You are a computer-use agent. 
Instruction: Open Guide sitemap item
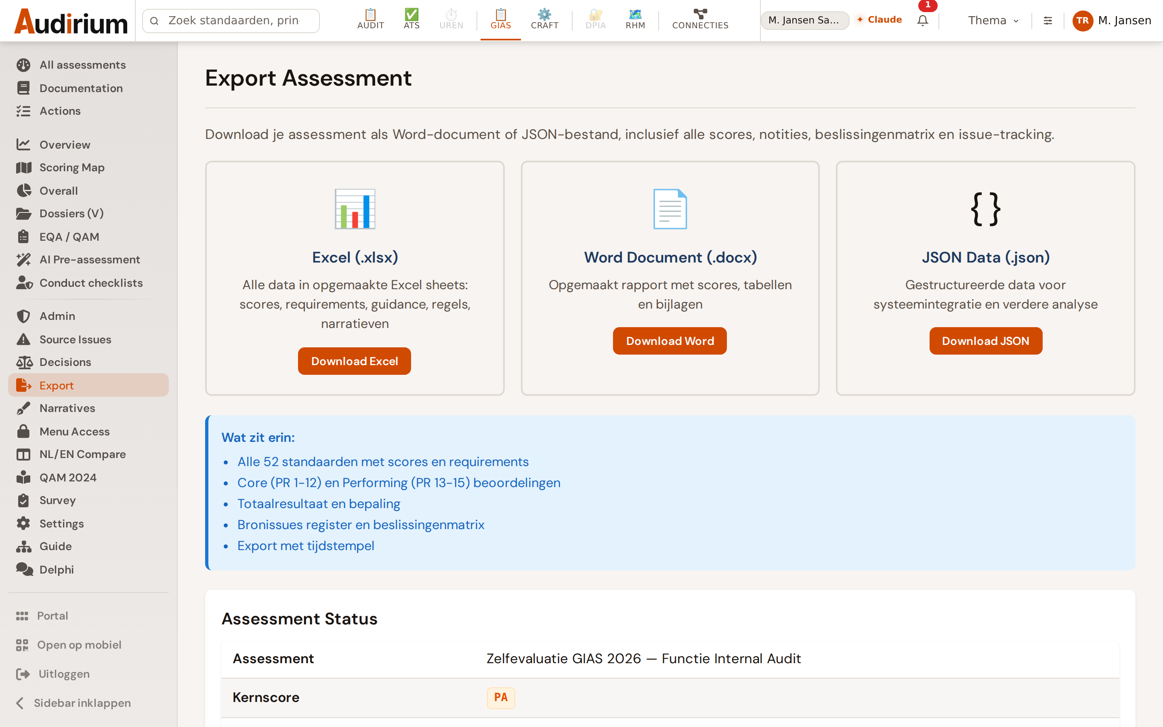(x=88, y=547)
